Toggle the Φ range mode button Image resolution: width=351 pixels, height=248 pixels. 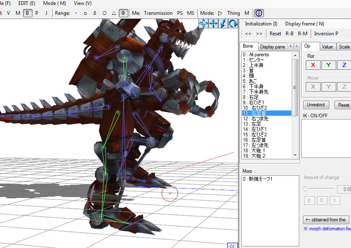(x=123, y=13)
